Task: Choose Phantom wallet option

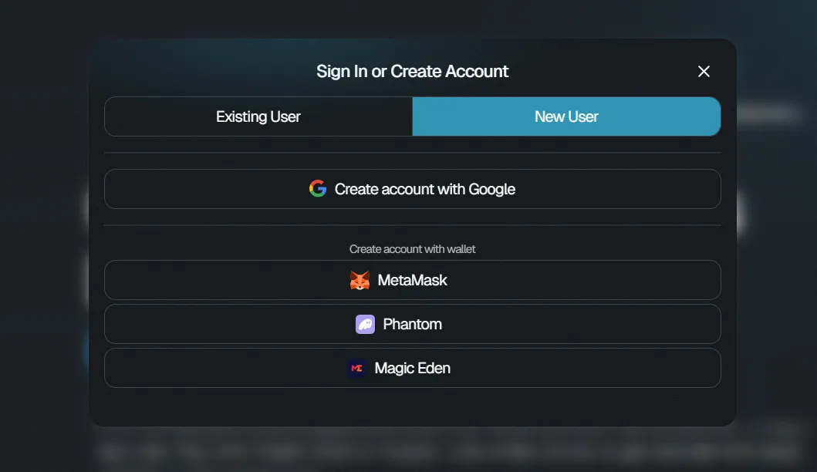Action: pyautogui.click(x=413, y=324)
